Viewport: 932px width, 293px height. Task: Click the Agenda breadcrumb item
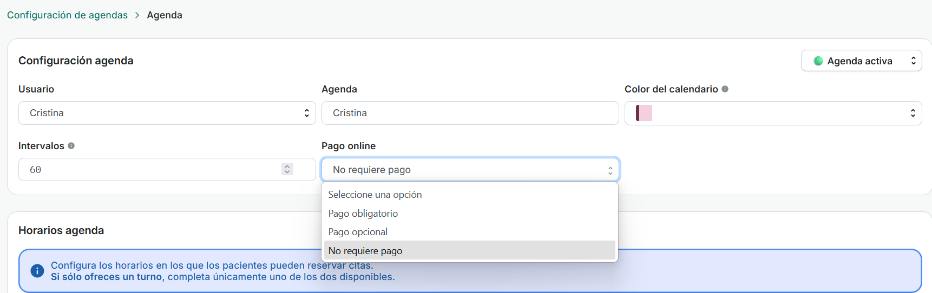165,15
